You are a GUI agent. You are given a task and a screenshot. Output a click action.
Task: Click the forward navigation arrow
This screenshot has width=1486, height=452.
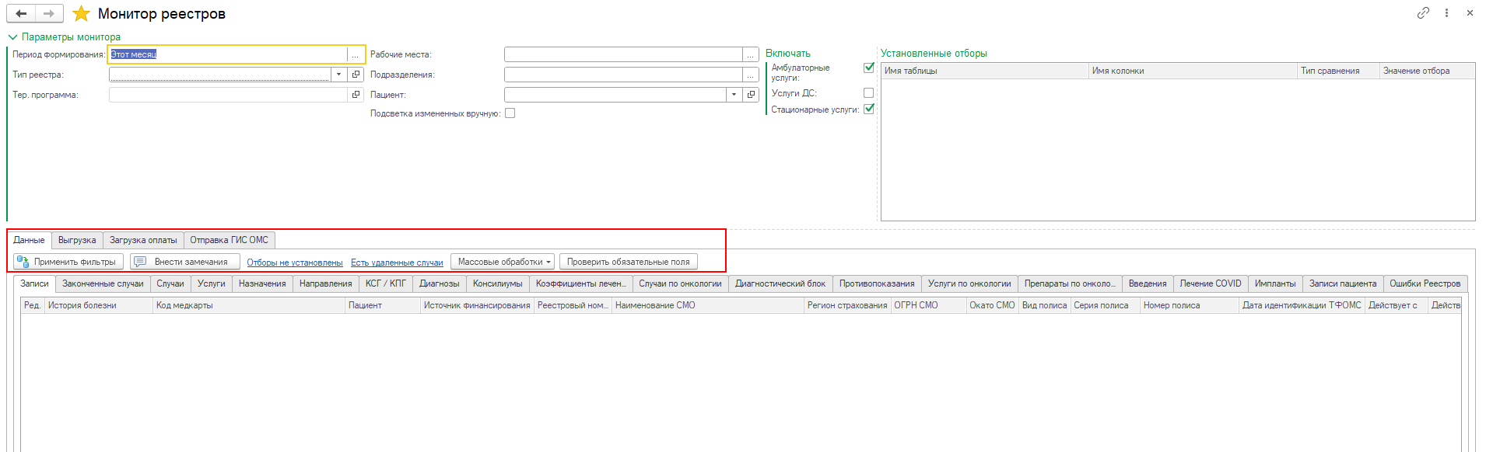[49, 13]
